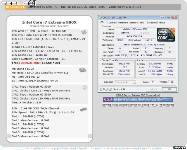This screenshot has width=187, height=150.
Task: Click the Level 2 cache value 6 x 256 KBytes
Action: [x=155, y=71]
